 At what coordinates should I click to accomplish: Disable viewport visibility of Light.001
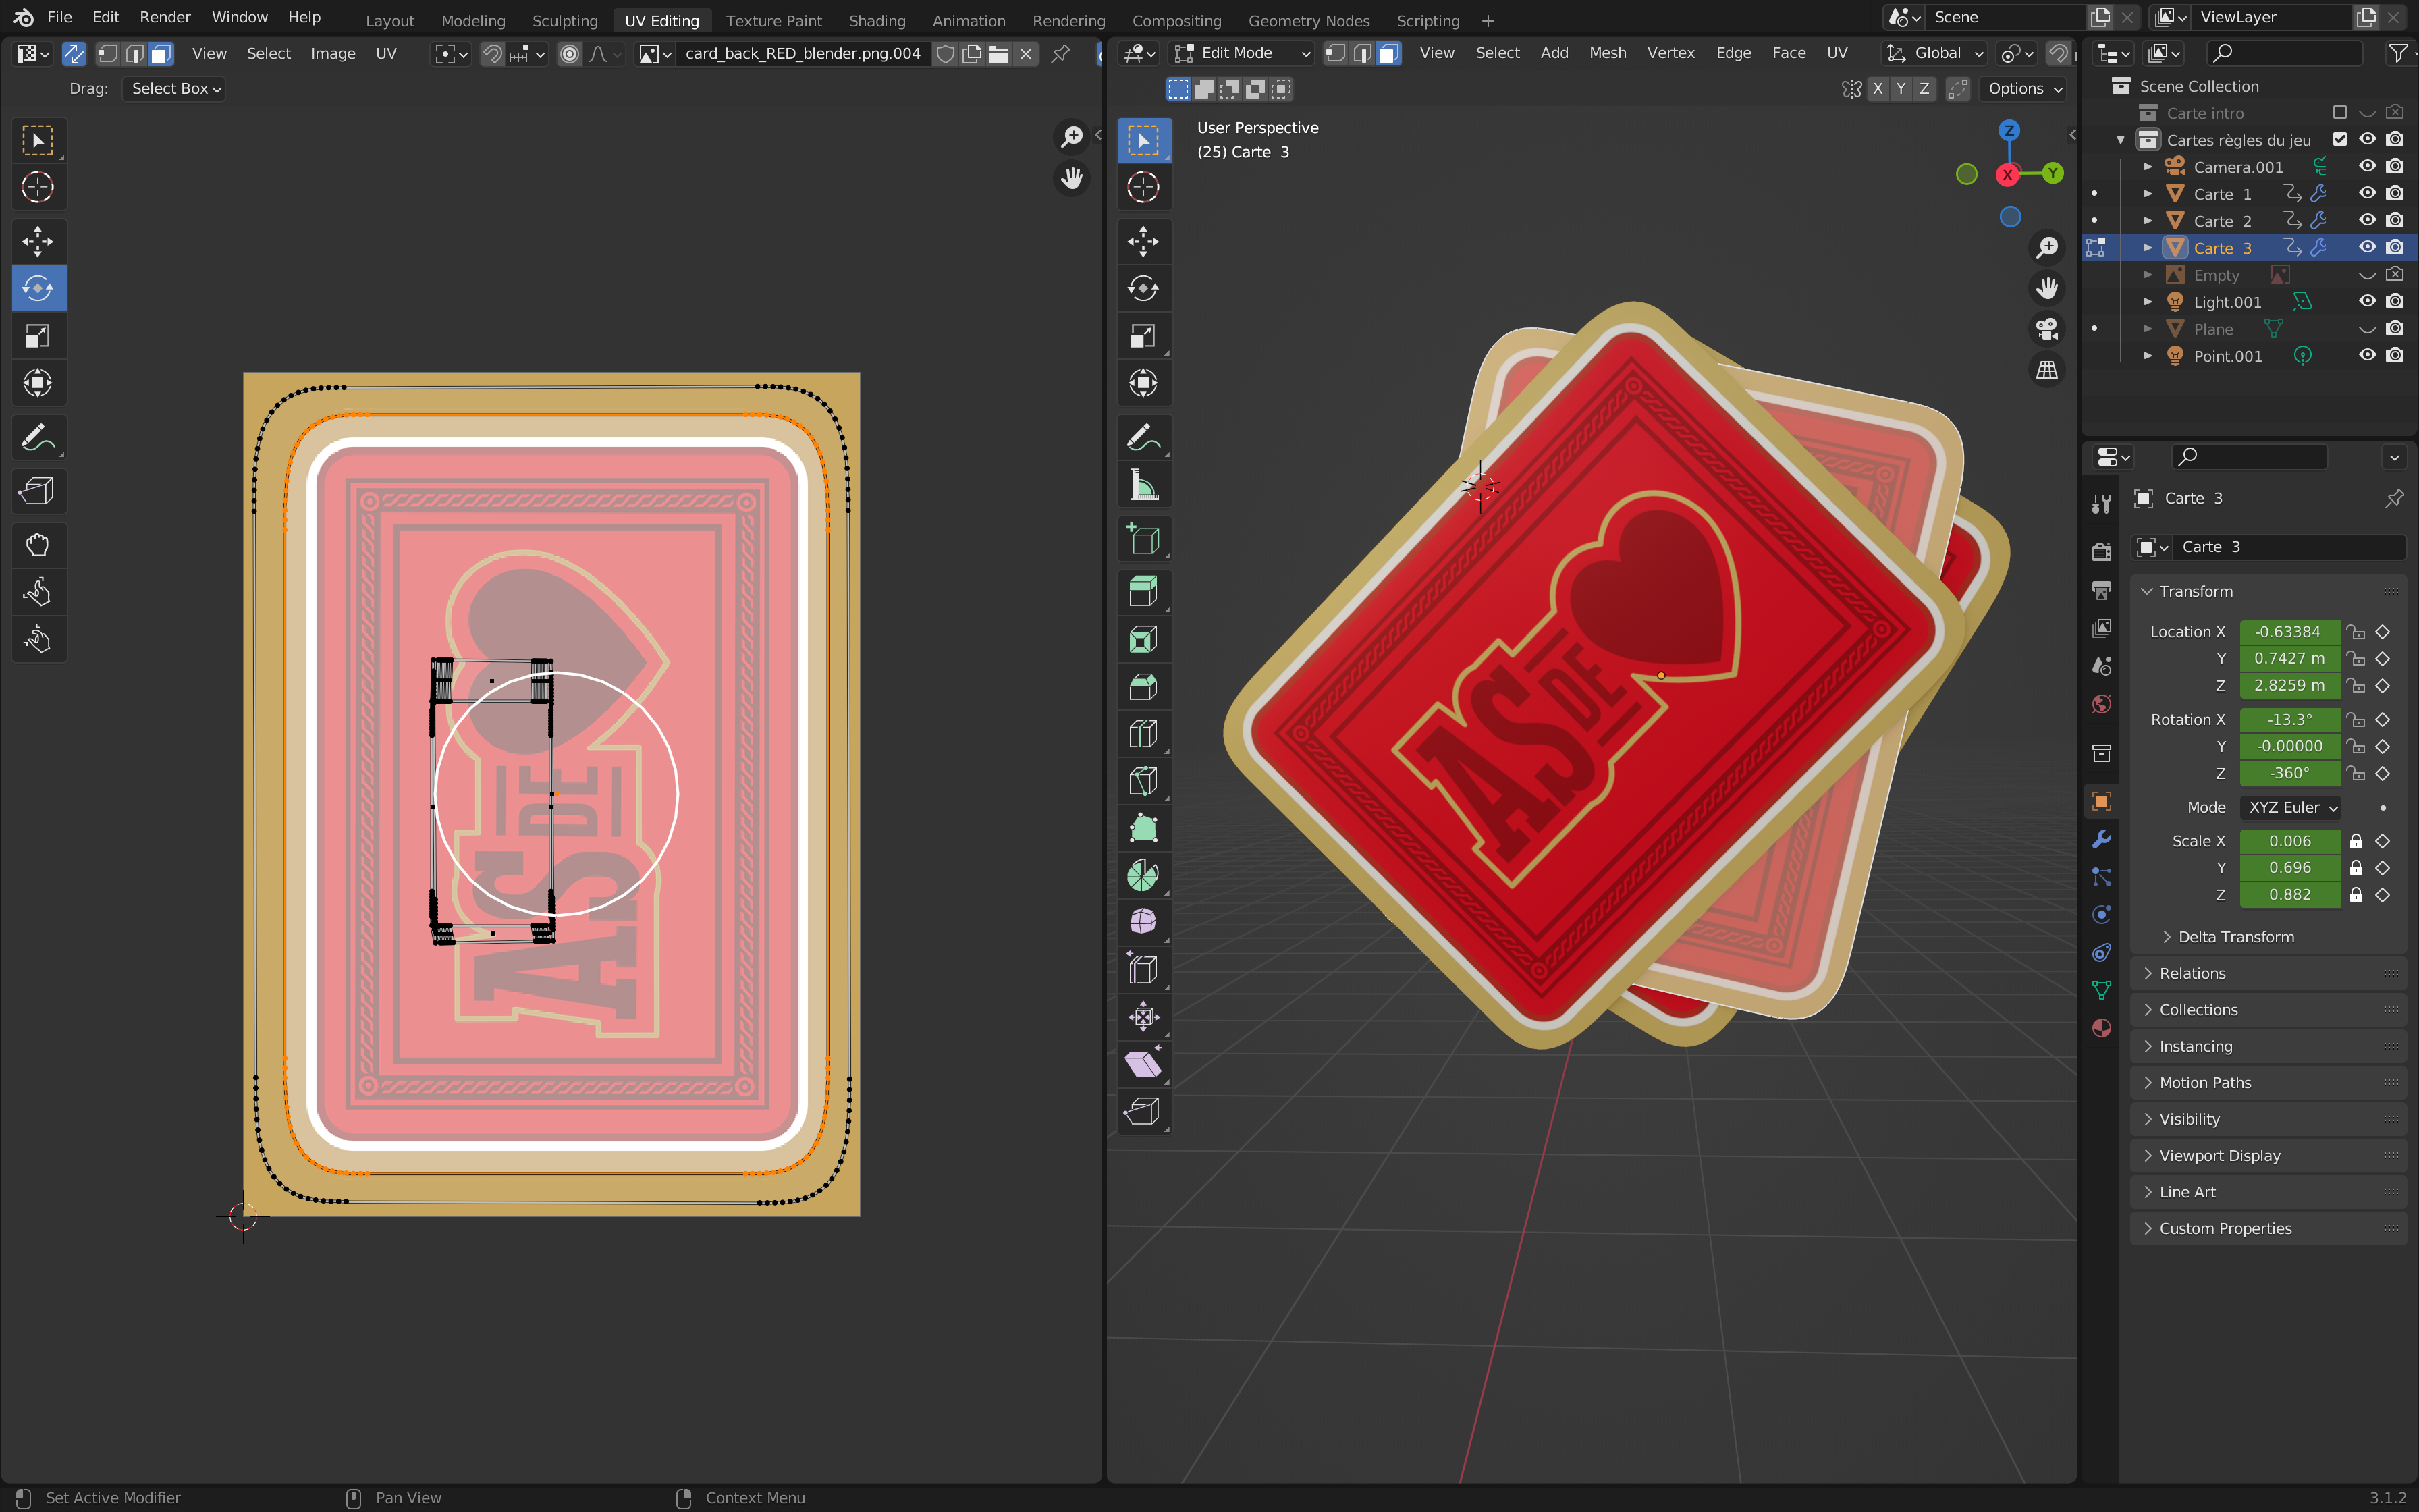[2368, 301]
